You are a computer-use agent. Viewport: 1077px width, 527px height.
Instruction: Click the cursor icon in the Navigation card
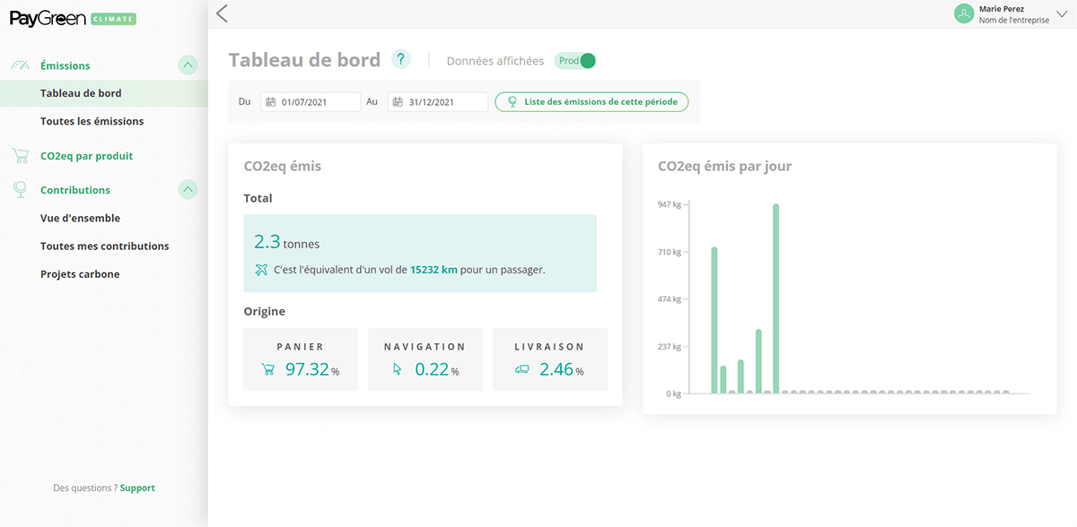click(398, 368)
